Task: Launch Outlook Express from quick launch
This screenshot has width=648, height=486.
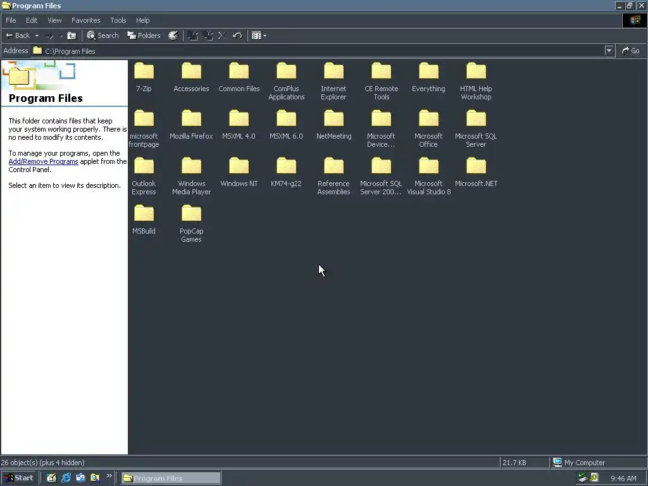Action: pos(80,478)
